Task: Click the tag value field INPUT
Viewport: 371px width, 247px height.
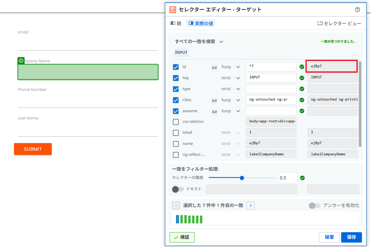Action: click(271, 78)
